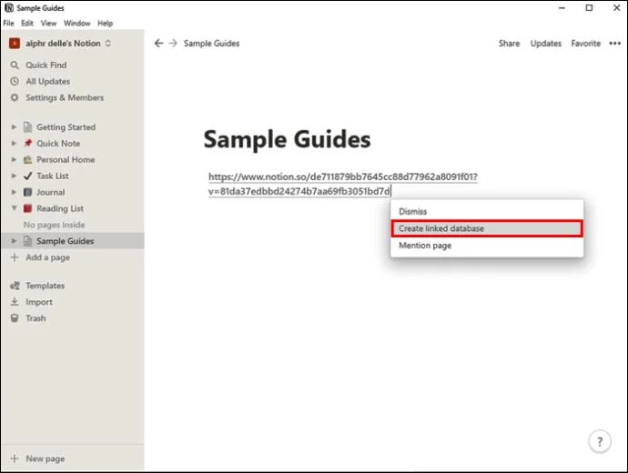Click the 'No pages inside' text
The height and width of the screenshot is (473, 628).
(54, 225)
